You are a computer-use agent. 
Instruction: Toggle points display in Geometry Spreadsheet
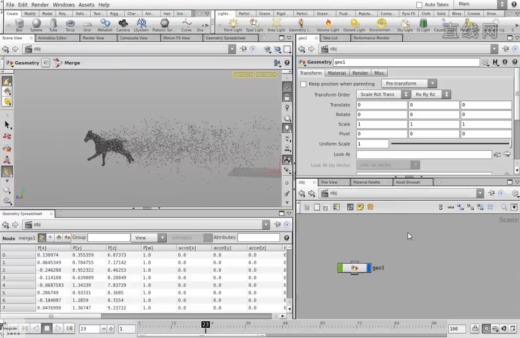(x=42, y=238)
